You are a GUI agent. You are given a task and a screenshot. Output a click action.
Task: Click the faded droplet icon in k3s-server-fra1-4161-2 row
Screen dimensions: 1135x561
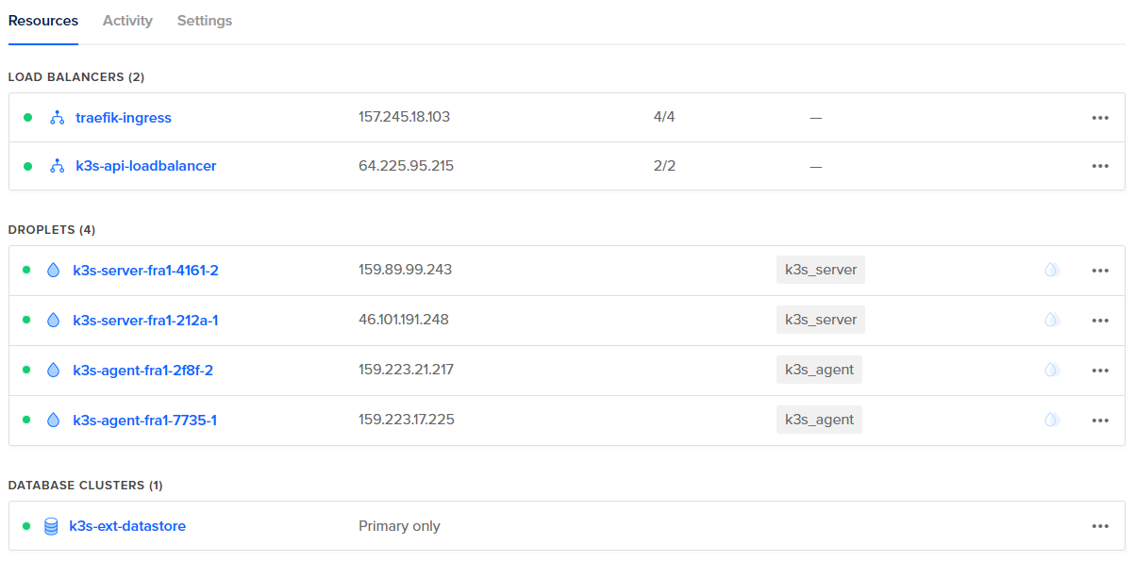pyautogui.click(x=1051, y=270)
